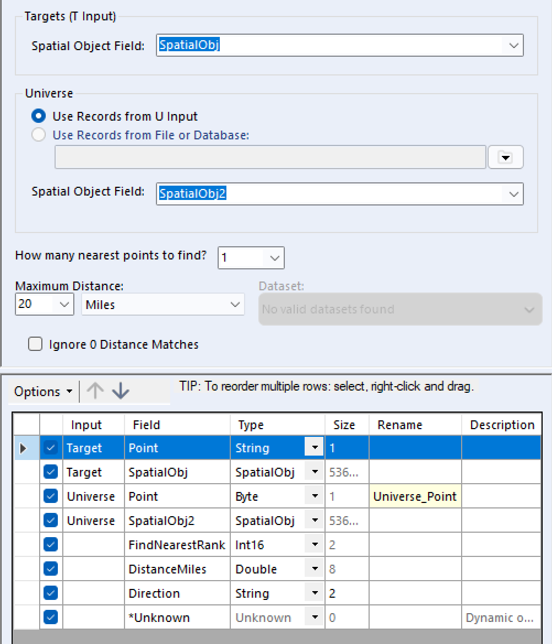Open Targets Spatial Object Field dropdown
This screenshot has height=644, width=552.
point(513,46)
